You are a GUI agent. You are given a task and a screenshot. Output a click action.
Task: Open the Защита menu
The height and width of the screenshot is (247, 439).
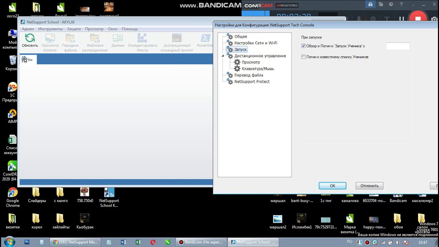pyautogui.click(x=74, y=29)
